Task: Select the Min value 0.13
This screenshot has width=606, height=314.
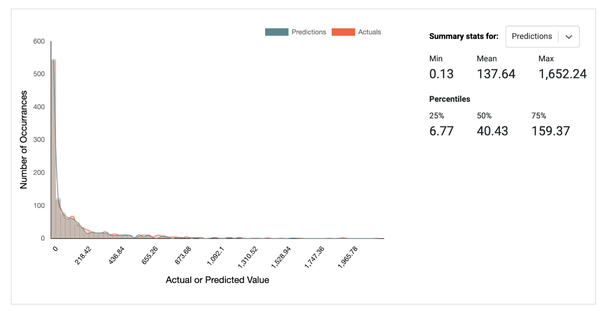Action: click(441, 74)
